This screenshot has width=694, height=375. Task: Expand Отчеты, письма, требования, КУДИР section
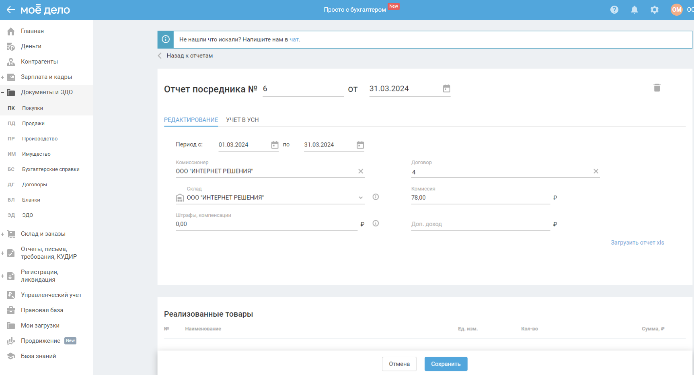click(x=2, y=253)
